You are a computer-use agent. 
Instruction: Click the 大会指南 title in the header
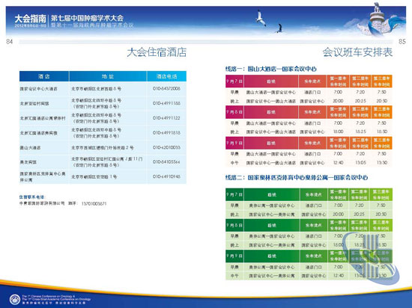coord(30,19)
